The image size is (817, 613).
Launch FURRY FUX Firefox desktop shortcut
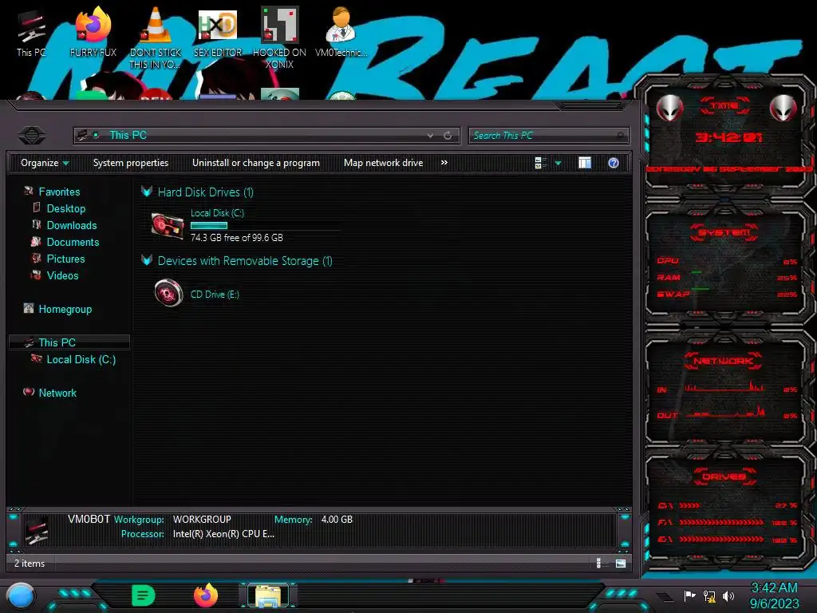coord(93,32)
